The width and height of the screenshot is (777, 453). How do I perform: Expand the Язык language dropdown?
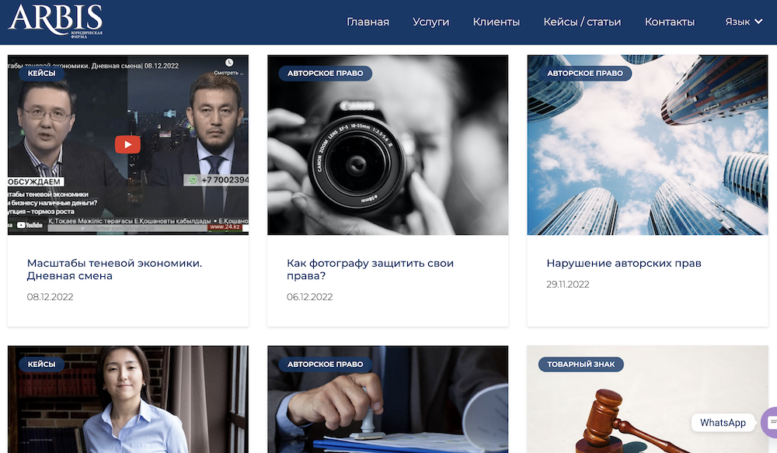[x=744, y=22]
